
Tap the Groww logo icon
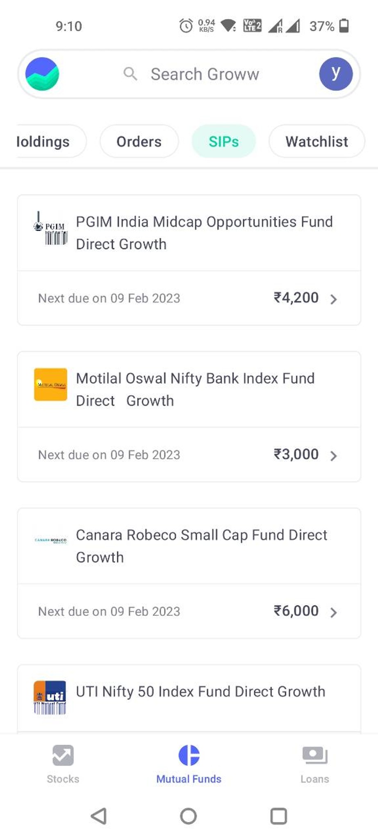point(42,74)
